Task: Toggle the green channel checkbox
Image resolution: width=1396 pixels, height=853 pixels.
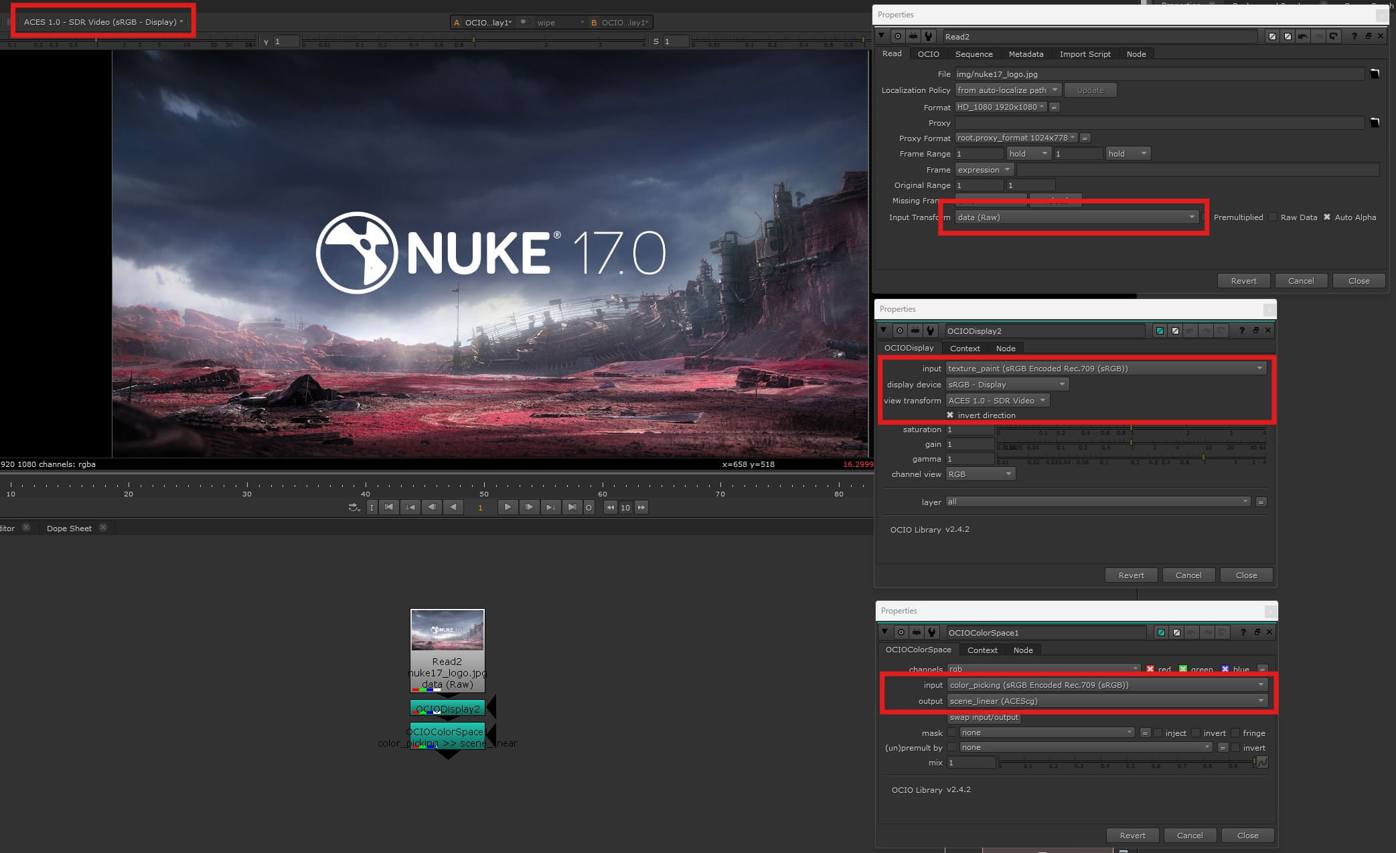Action: (1182, 669)
